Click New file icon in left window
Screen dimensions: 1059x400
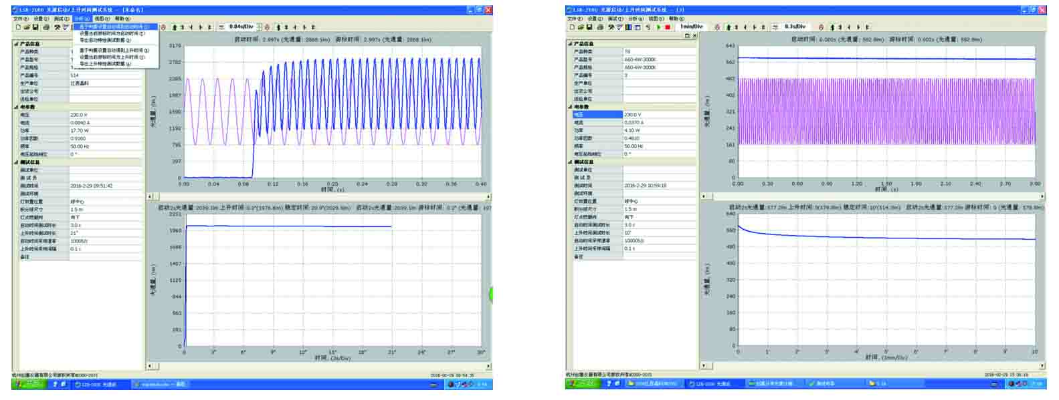coord(18,27)
